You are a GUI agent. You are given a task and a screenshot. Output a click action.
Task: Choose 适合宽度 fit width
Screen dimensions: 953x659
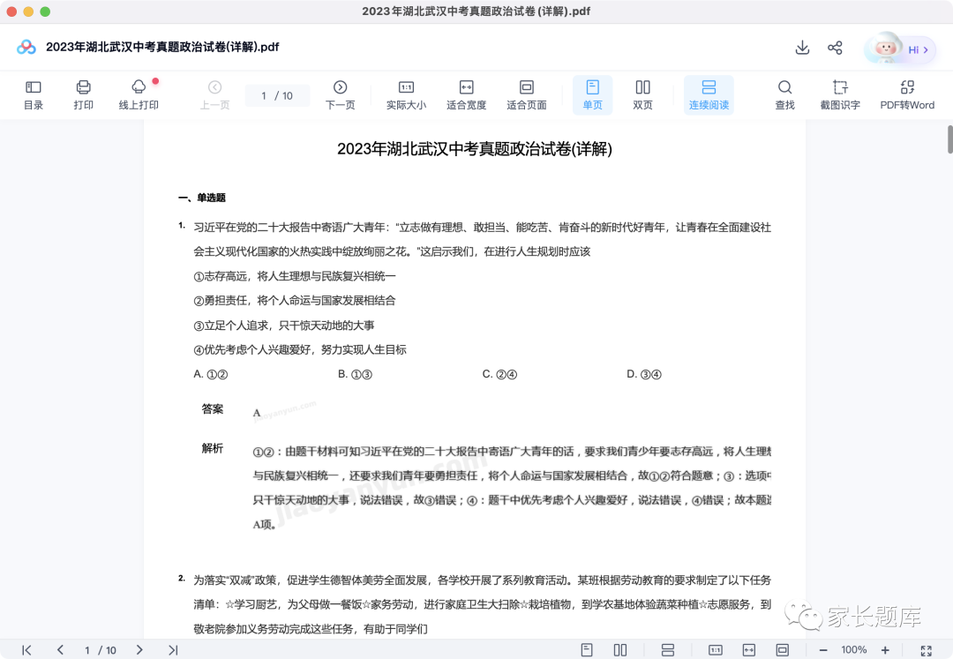tap(466, 95)
